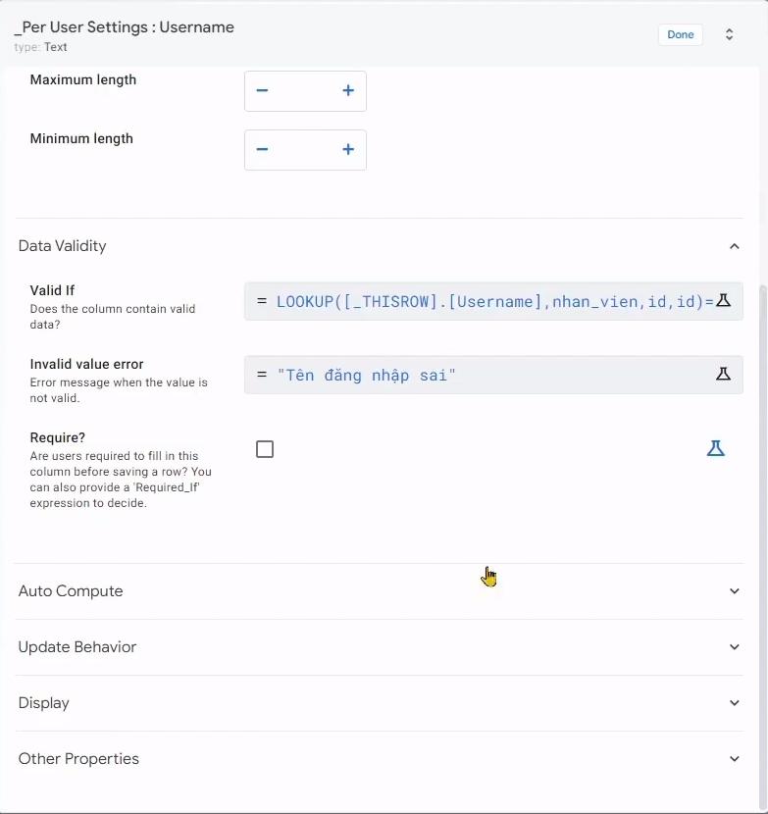Viewport: 768px width, 814px height.
Task: Expand the Auto Compute section
Action: pos(735,591)
